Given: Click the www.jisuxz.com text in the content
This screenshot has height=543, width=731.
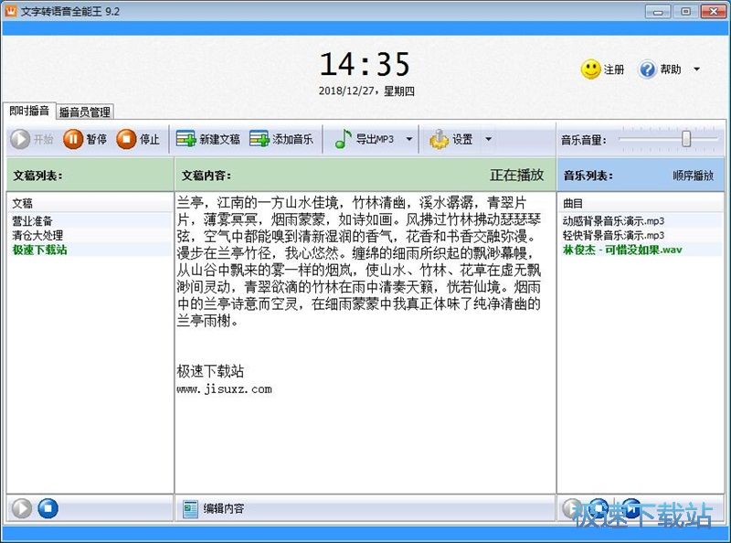Looking at the screenshot, I should pos(224,389).
